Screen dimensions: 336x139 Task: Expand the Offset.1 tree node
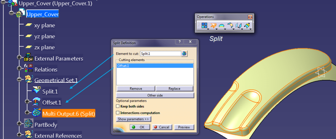(x=28, y=101)
